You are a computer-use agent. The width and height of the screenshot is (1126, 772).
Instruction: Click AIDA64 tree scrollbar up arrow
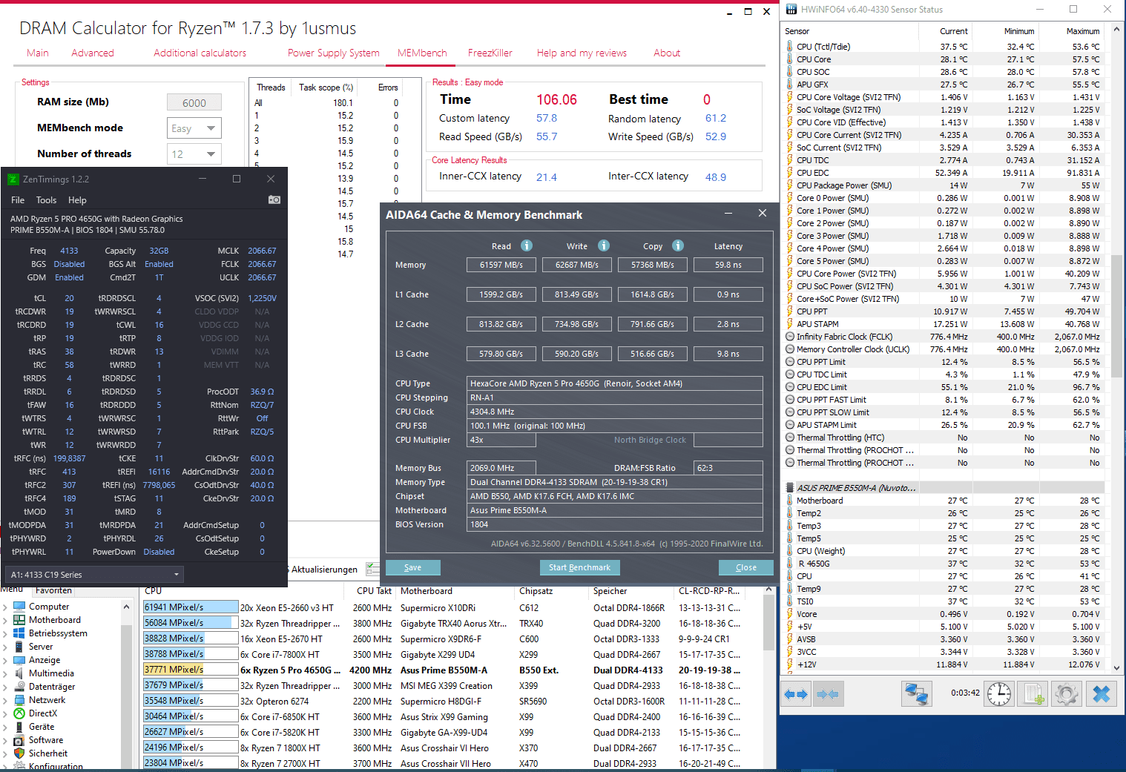point(127,607)
